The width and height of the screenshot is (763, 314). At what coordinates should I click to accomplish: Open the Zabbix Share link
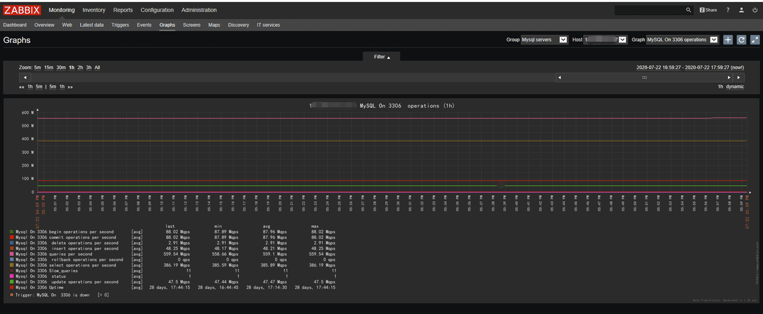[x=708, y=10]
